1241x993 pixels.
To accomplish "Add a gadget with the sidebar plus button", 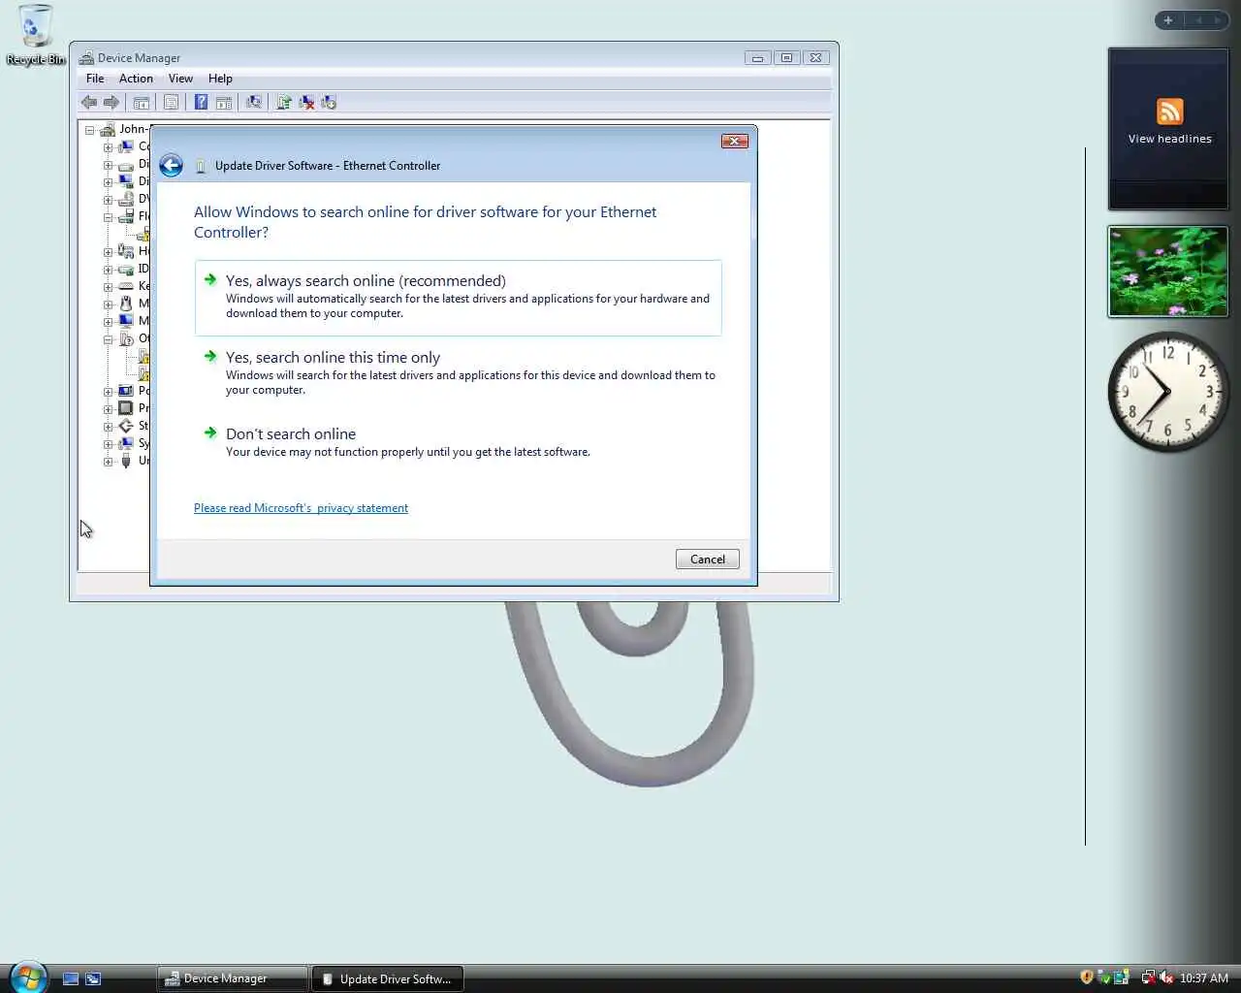I will (1167, 19).
